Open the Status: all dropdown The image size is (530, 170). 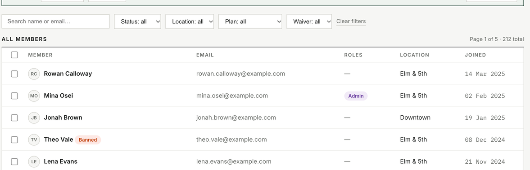point(138,22)
